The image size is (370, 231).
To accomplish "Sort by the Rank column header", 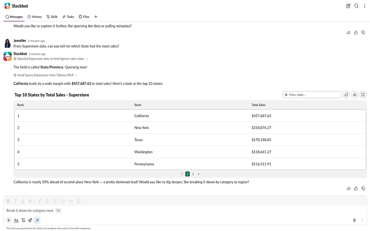I will click(x=20, y=105).
